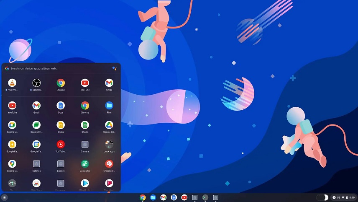Activate Google Assistant icon in search bar

115,68
